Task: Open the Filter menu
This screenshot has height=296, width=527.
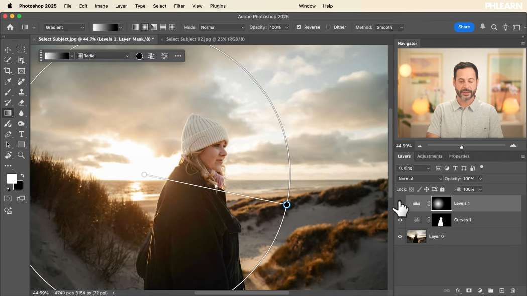Action: pos(179,6)
